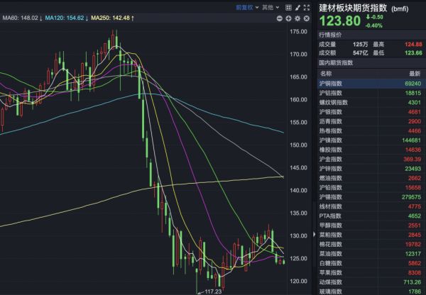The width and height of the screenshot is (426, 295).
Task: Click the plus icon on indicator bar
Action: click(x=288, y=18)
